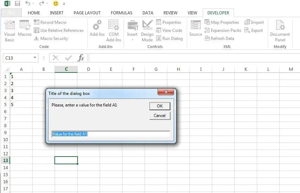Open the Macros list
This screenshot has height=193, width=300.
(x=25, y=28)
